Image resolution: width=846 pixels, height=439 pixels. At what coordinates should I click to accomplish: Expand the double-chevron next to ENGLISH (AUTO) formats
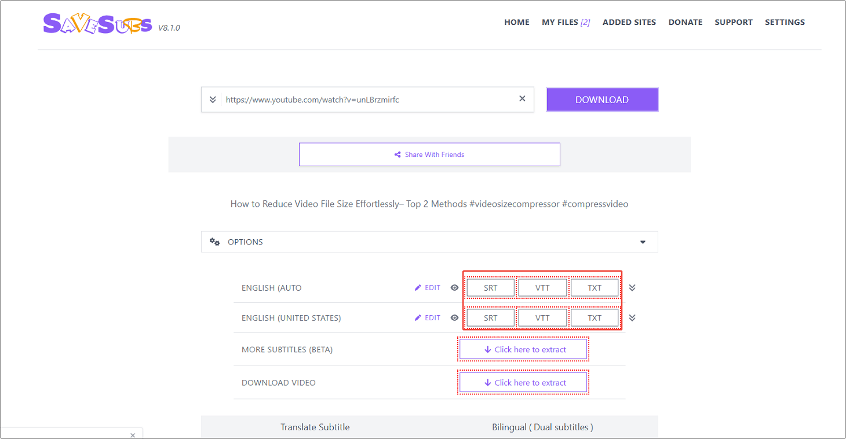tap(632, 287)
